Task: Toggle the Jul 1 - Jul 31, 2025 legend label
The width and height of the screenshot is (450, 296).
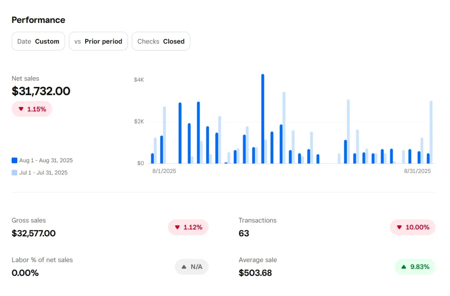Action: coord(43,173)
